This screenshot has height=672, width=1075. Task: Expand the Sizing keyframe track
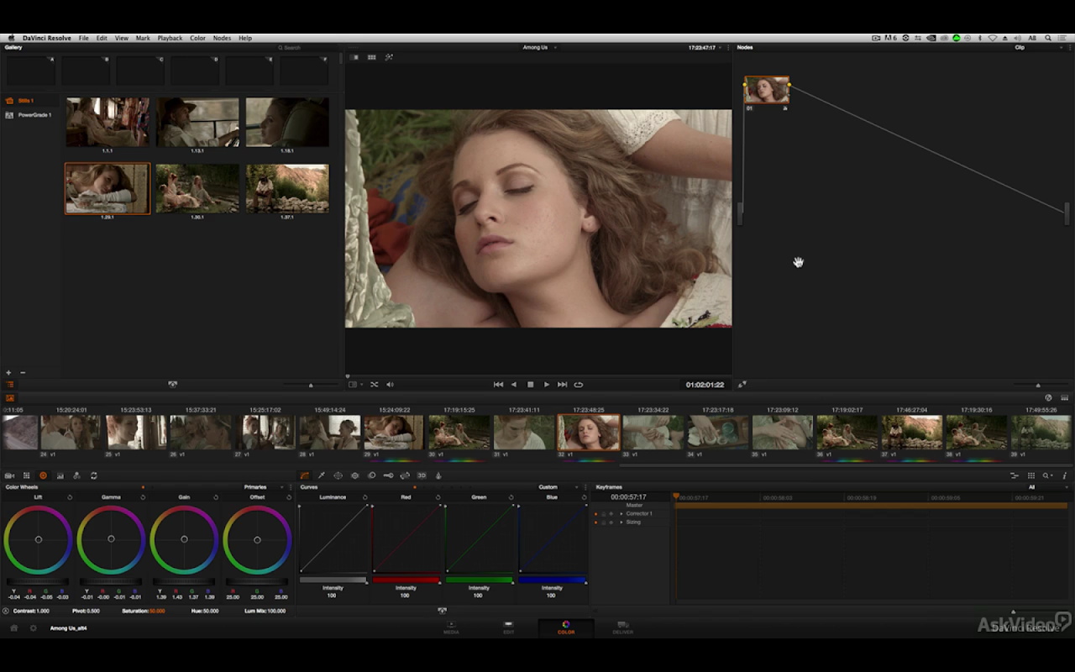click(621, 522)
